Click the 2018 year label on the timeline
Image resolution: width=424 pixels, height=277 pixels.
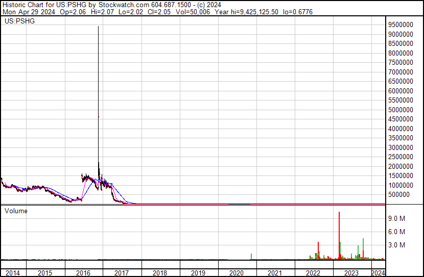(160, 273)
